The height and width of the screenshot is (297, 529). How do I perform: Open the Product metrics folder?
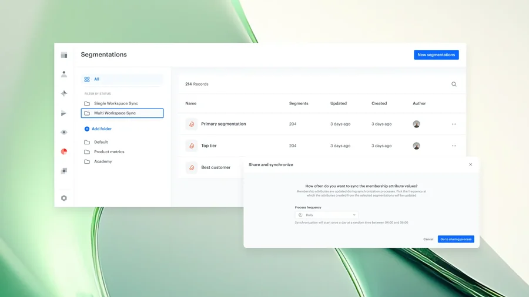point(104,152)
